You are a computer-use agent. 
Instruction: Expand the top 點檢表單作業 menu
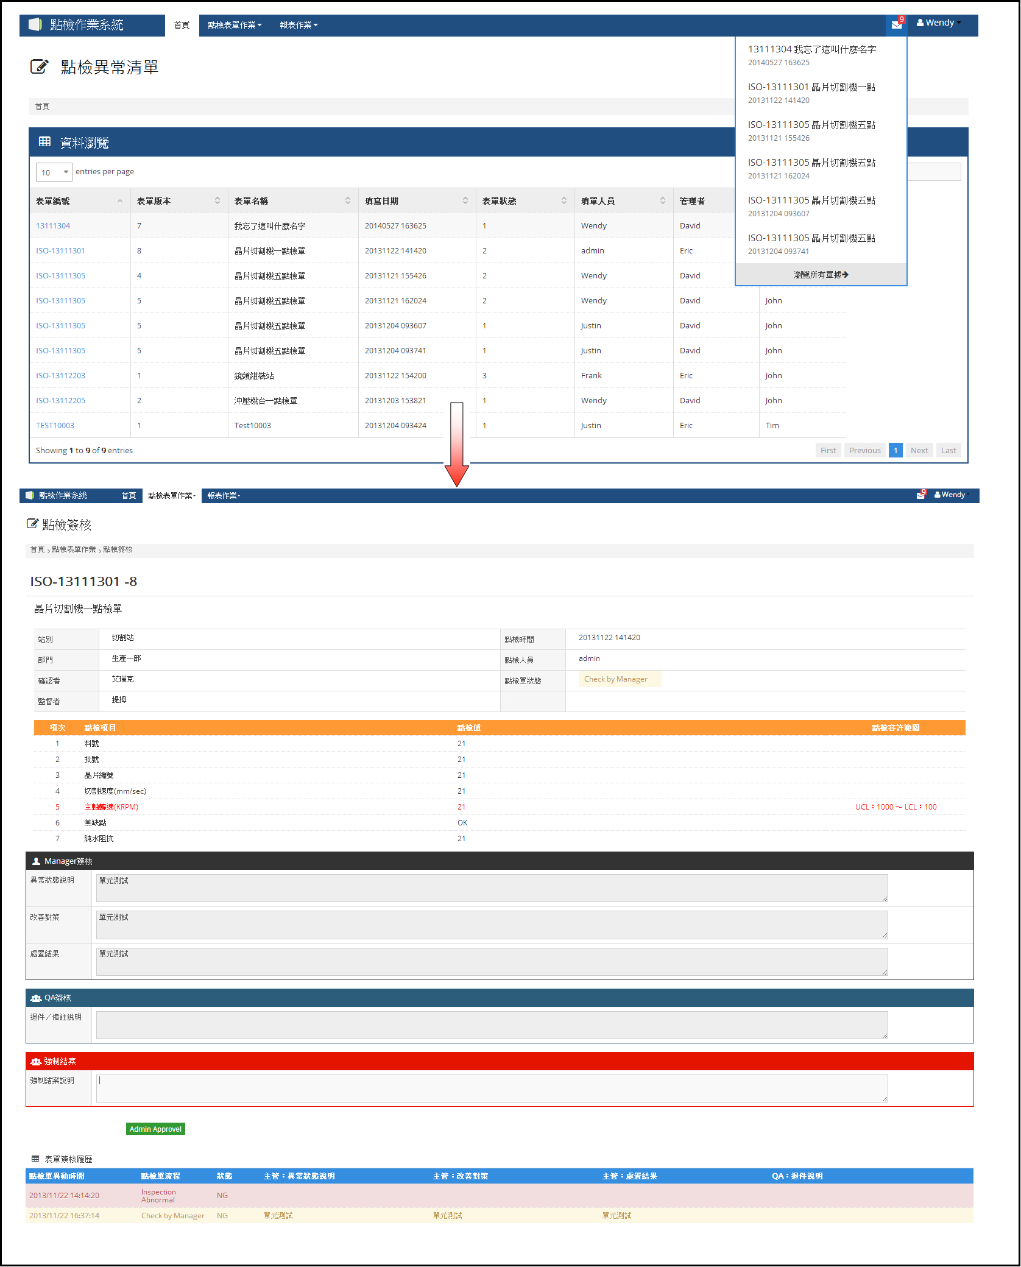(x=235, y=25)
